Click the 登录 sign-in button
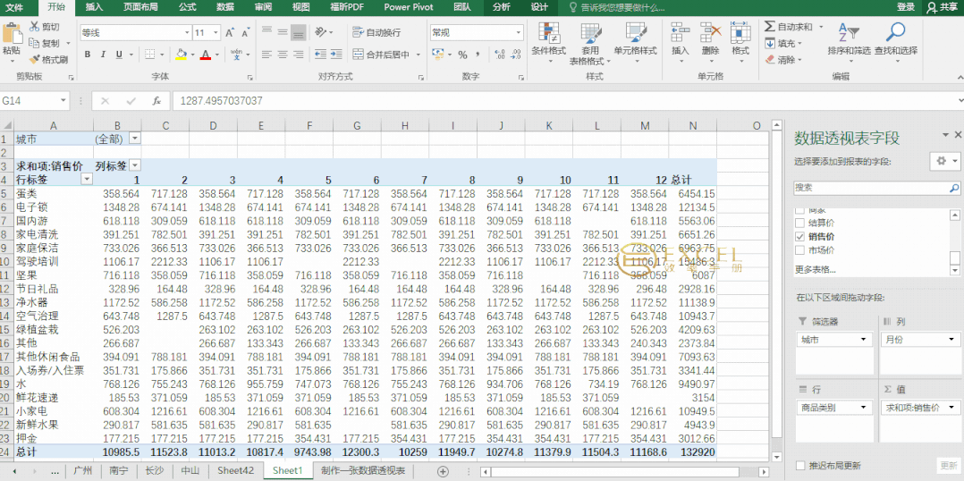The image size is (964, 481). point(906,7)
